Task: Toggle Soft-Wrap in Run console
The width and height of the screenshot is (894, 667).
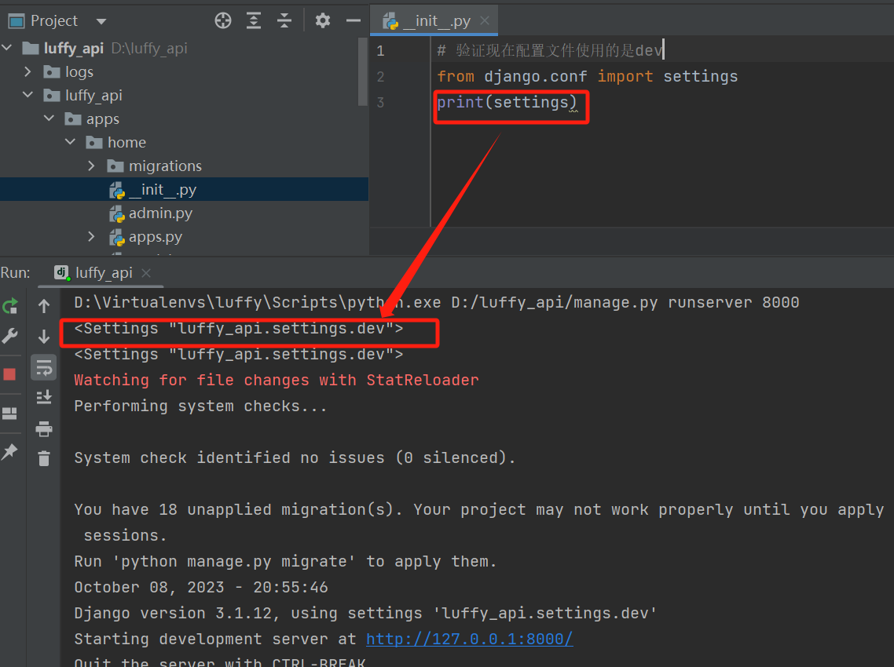Action: 44,368
